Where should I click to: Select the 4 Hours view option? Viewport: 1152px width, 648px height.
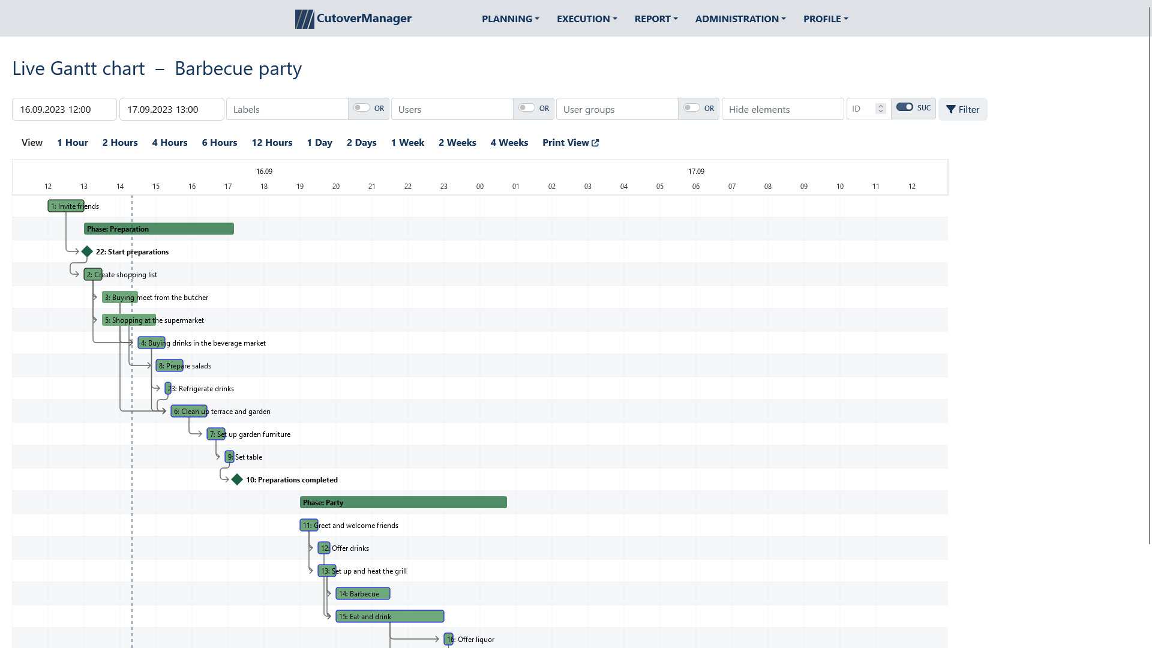(x=169, y=142)
